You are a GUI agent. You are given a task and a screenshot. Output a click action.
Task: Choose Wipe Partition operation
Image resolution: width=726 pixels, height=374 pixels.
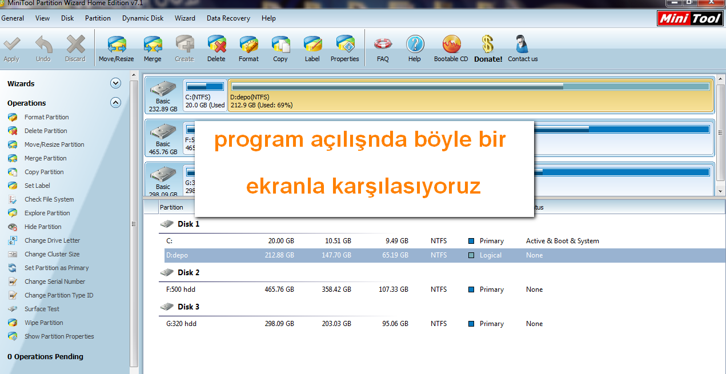(43, 323)
